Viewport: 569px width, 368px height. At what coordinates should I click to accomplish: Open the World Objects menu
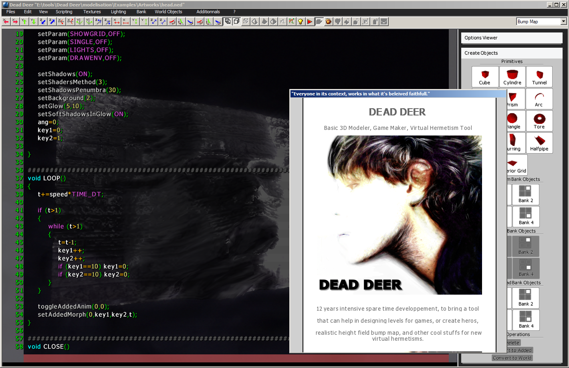(x=168, y=12)
